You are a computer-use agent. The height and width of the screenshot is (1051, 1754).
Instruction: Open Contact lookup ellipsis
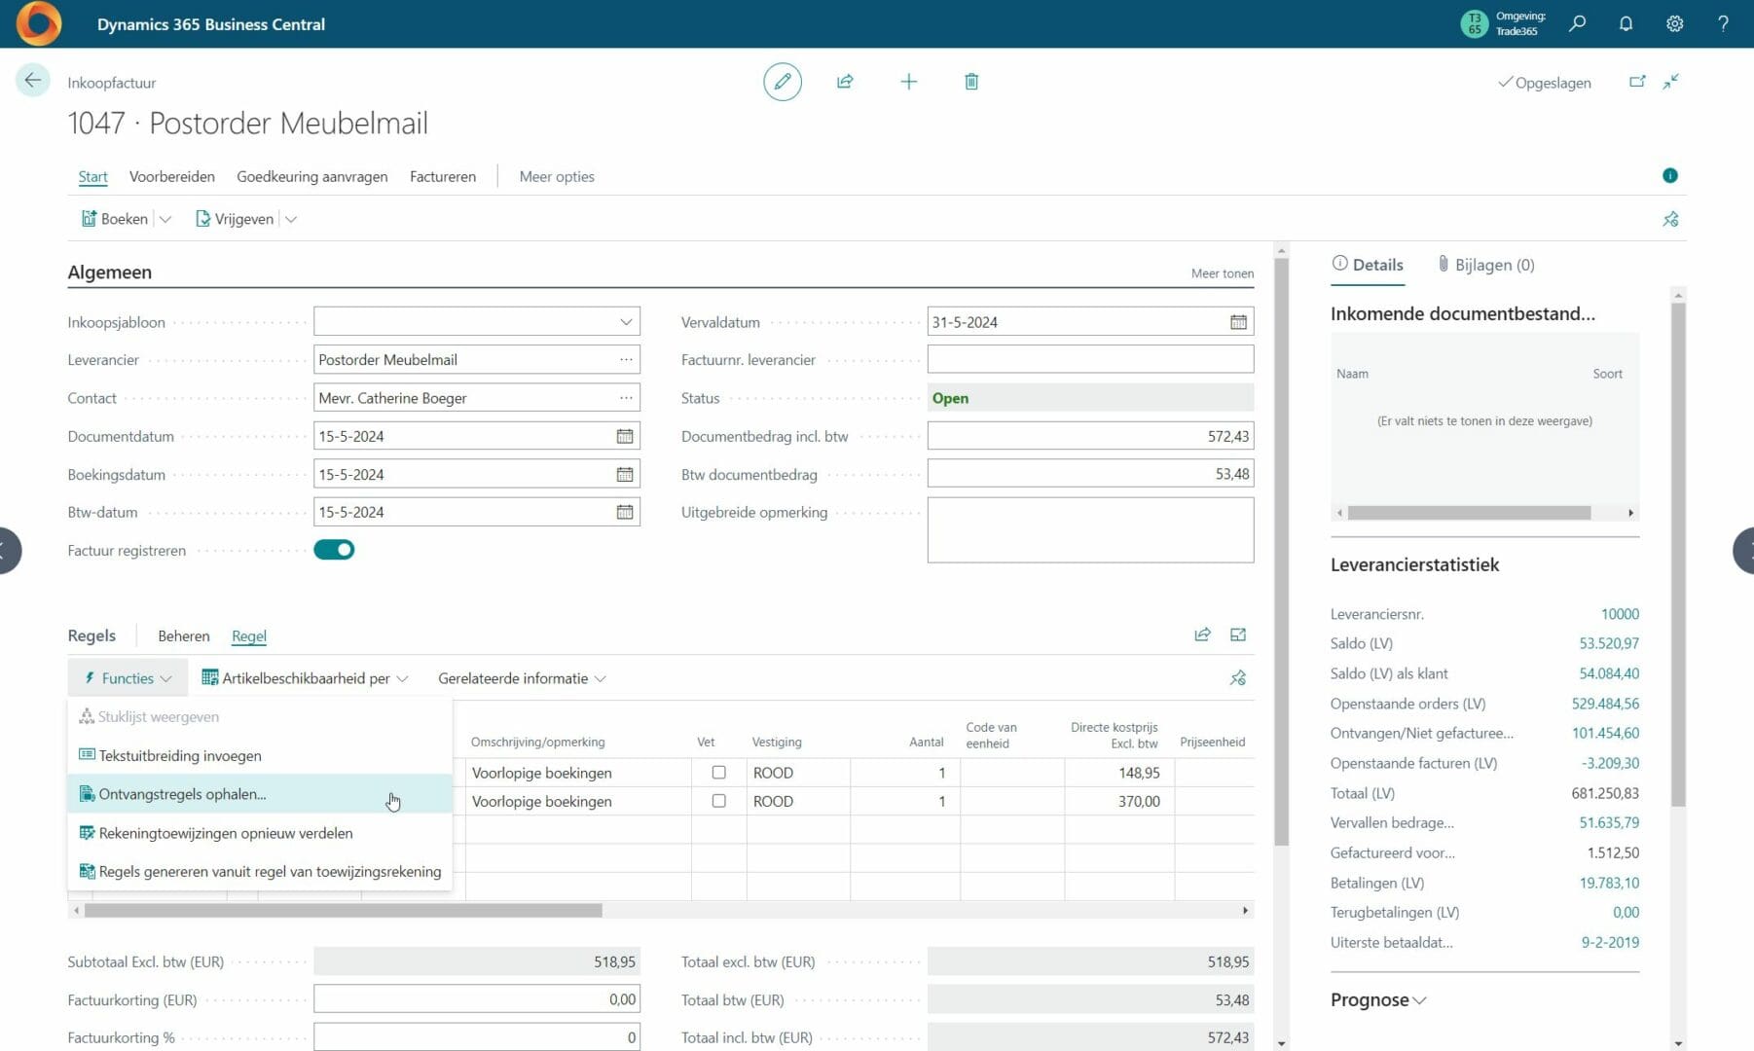point(626,398)
